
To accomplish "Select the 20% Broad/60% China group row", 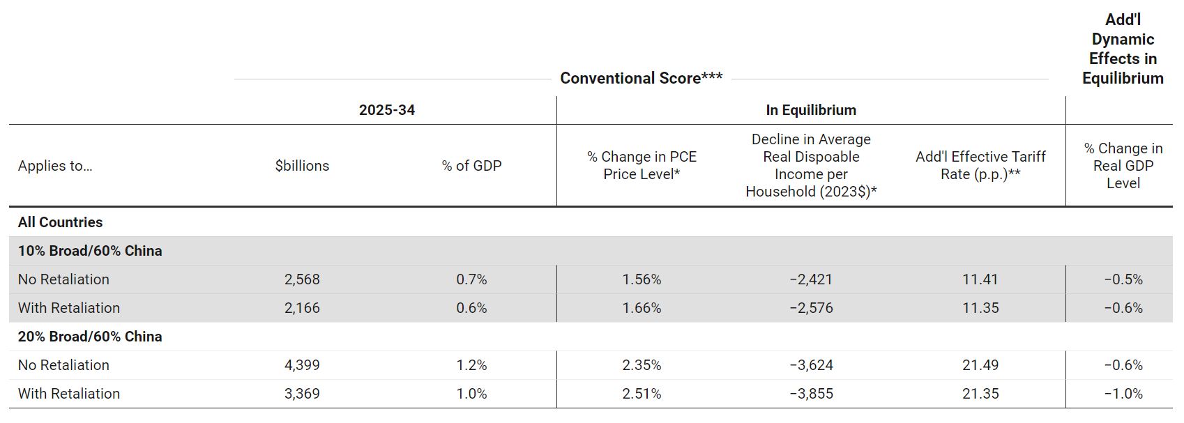I will coord(90,337).
